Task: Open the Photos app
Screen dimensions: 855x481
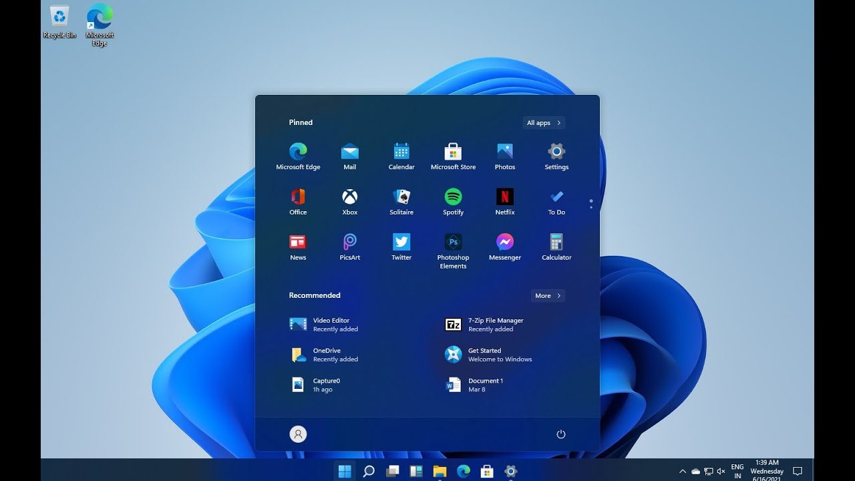Action: pos(505,156)
